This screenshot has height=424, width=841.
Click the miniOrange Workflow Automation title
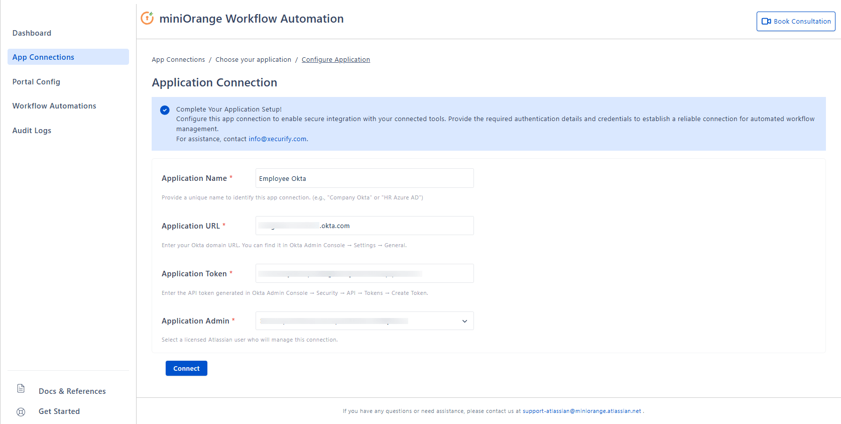252,19
